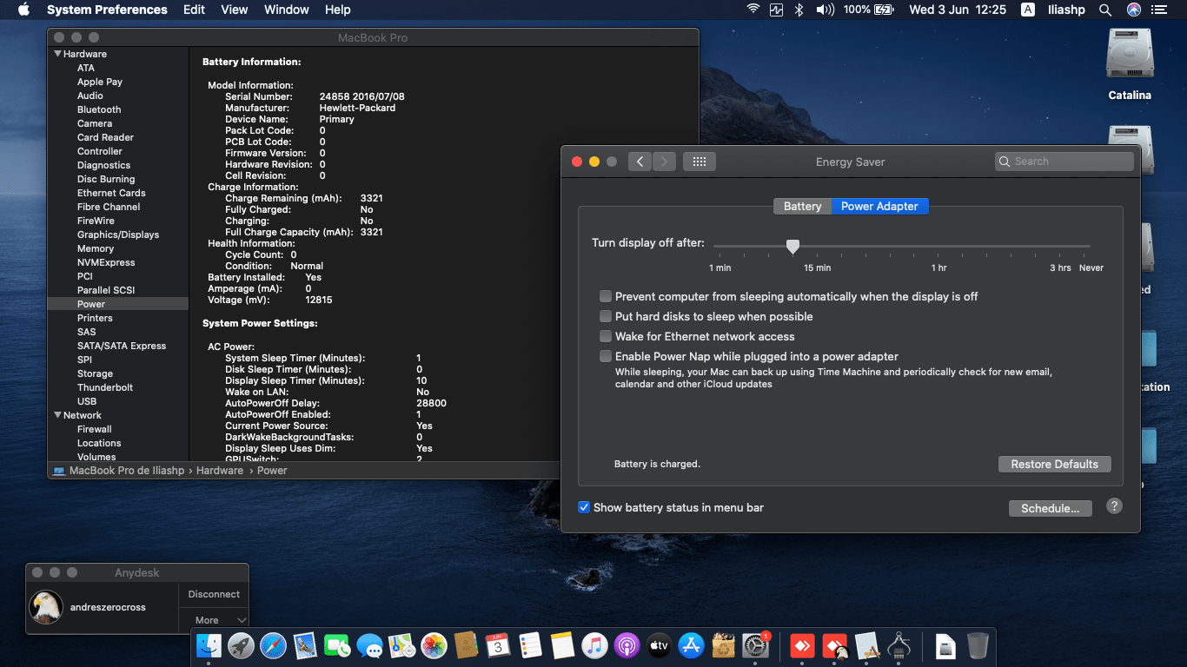Viewport: 1187px width, 667px height.
Task: Launch the App Store from the dock
Action: tap(691, 645)
